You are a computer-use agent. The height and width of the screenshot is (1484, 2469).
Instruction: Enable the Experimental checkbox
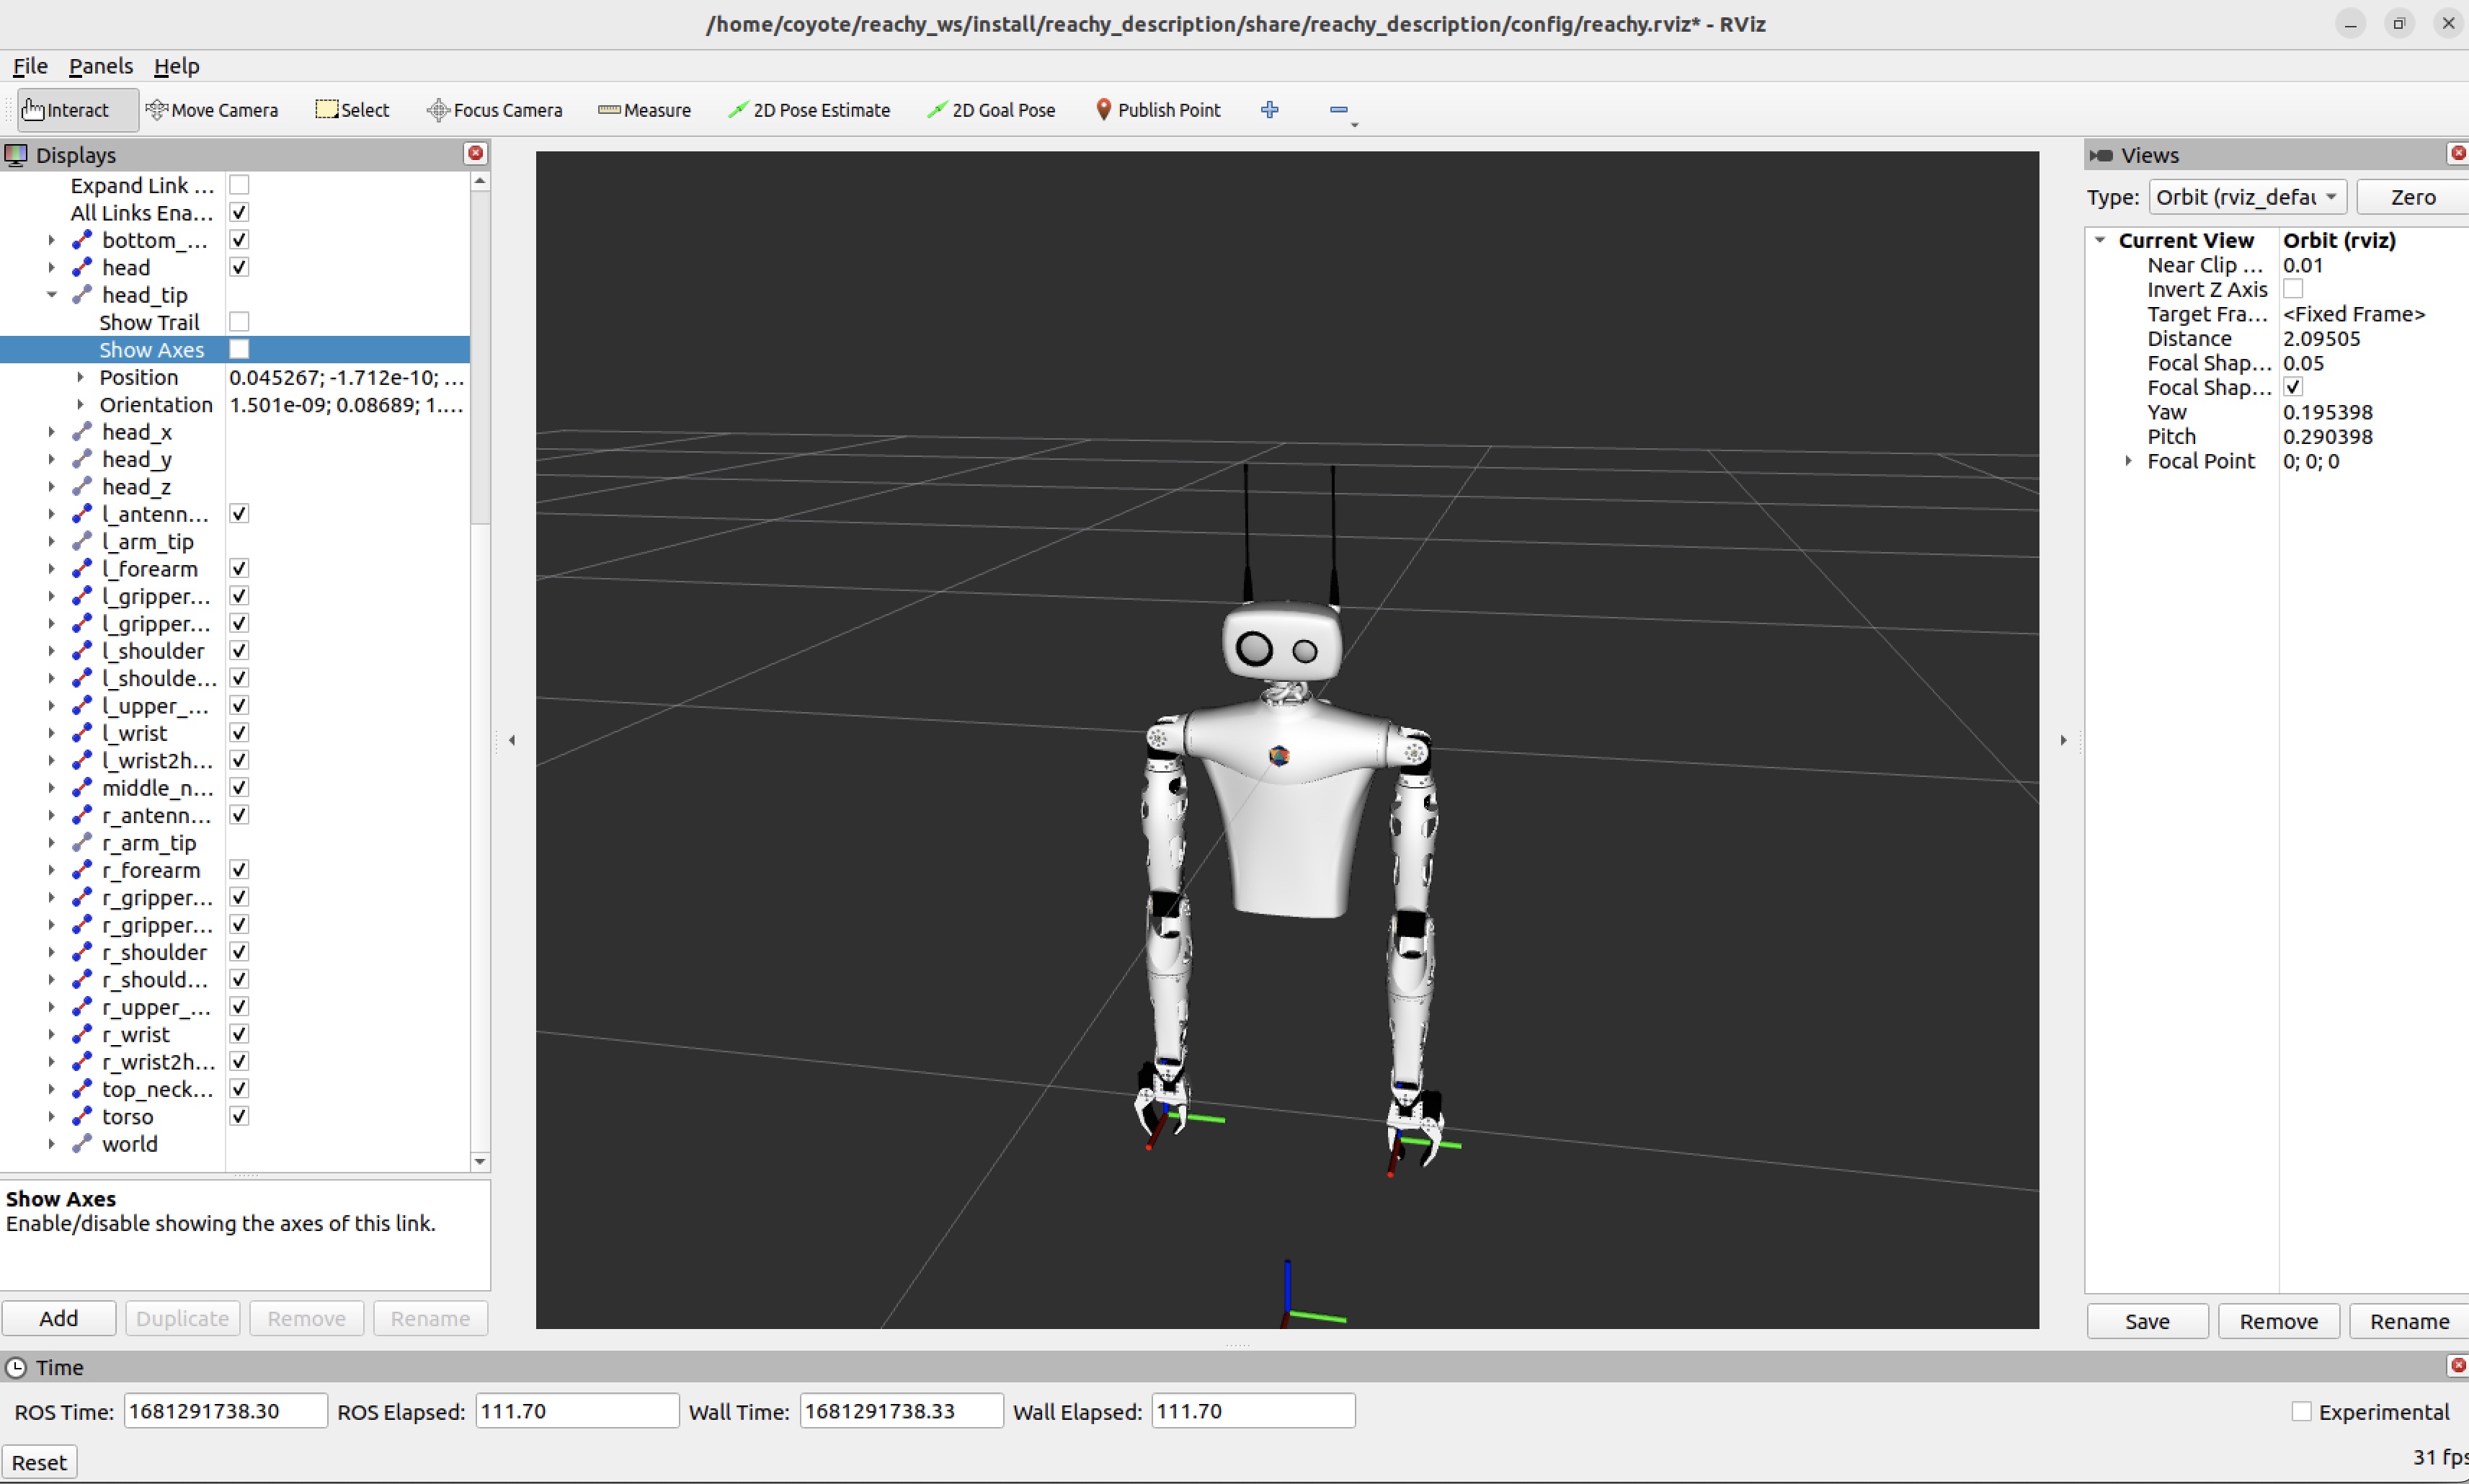coord(2301,1411)
